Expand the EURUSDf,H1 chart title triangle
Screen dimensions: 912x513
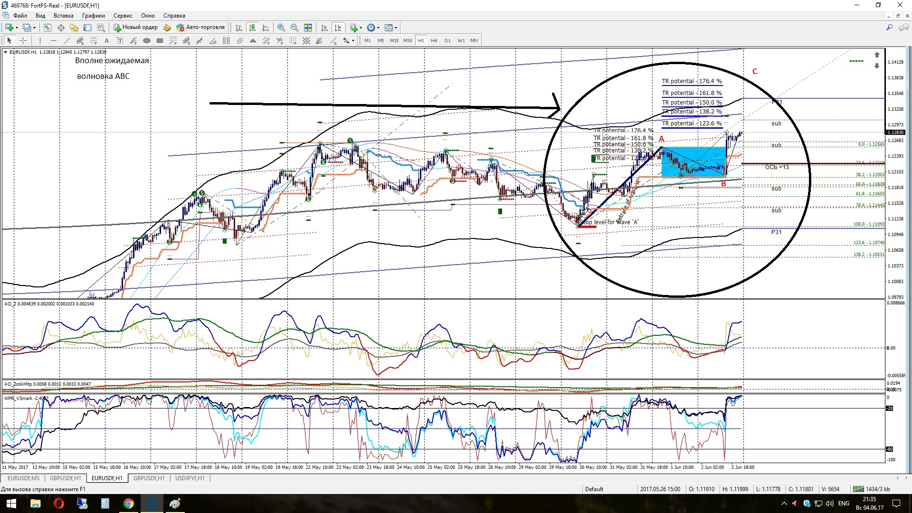(x=5, y=52)
